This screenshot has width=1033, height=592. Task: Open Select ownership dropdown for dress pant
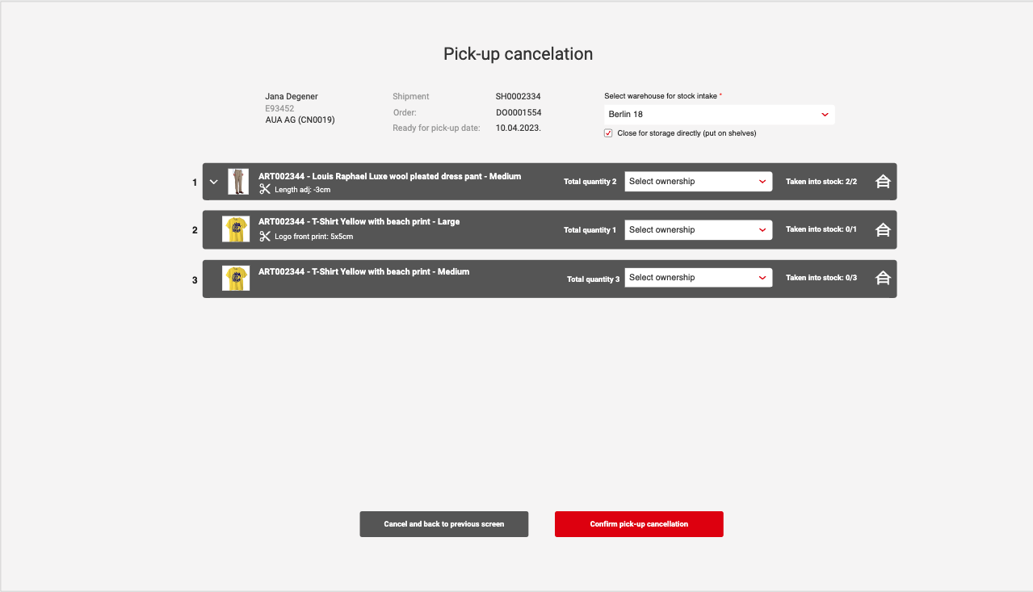click(698, 182)
